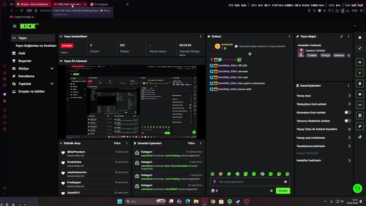The image size is (366, 206).
Task: Open Hesap yaşı kısıtlaması arrow
Action: tap(349, 138)
